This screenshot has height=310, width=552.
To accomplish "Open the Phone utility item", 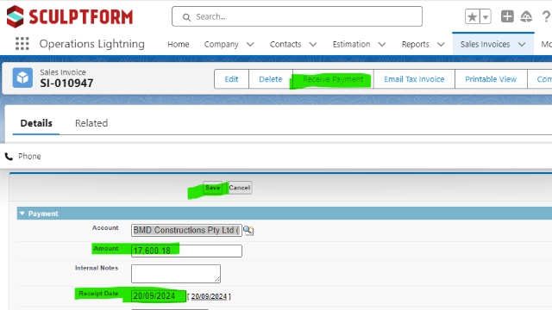I will tap(23, 157).
